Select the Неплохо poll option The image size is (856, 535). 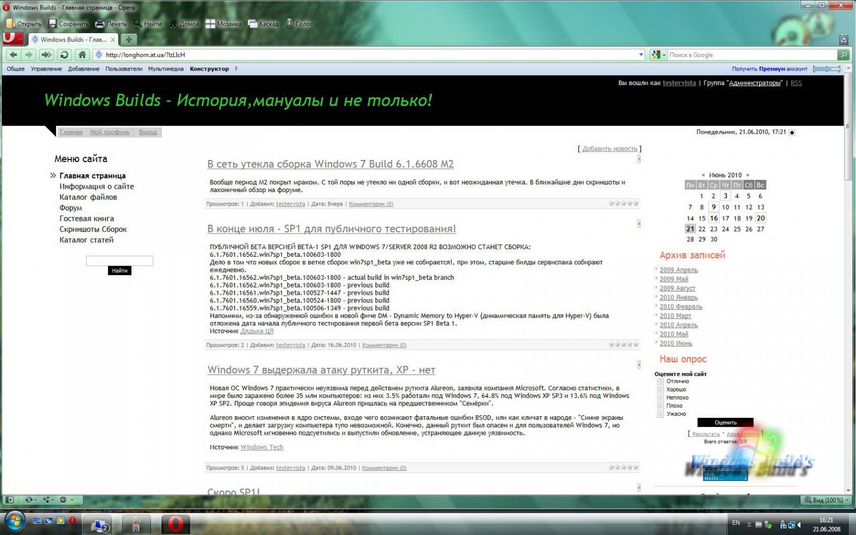pyautogui.click(x=660, y=398)
